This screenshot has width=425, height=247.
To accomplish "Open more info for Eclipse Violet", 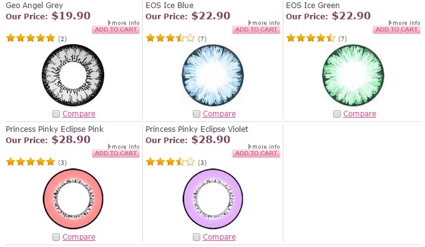I will pyautogui.click(x=264, y=146).
